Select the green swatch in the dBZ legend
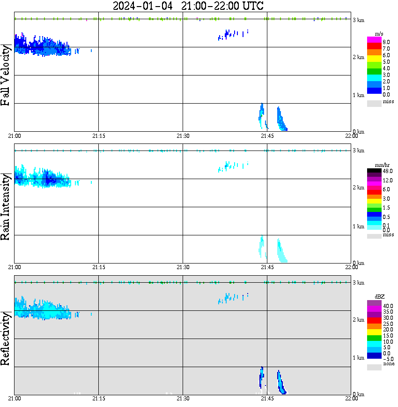The width and height of the screenshot is (398, 407). tap(374, 338)
